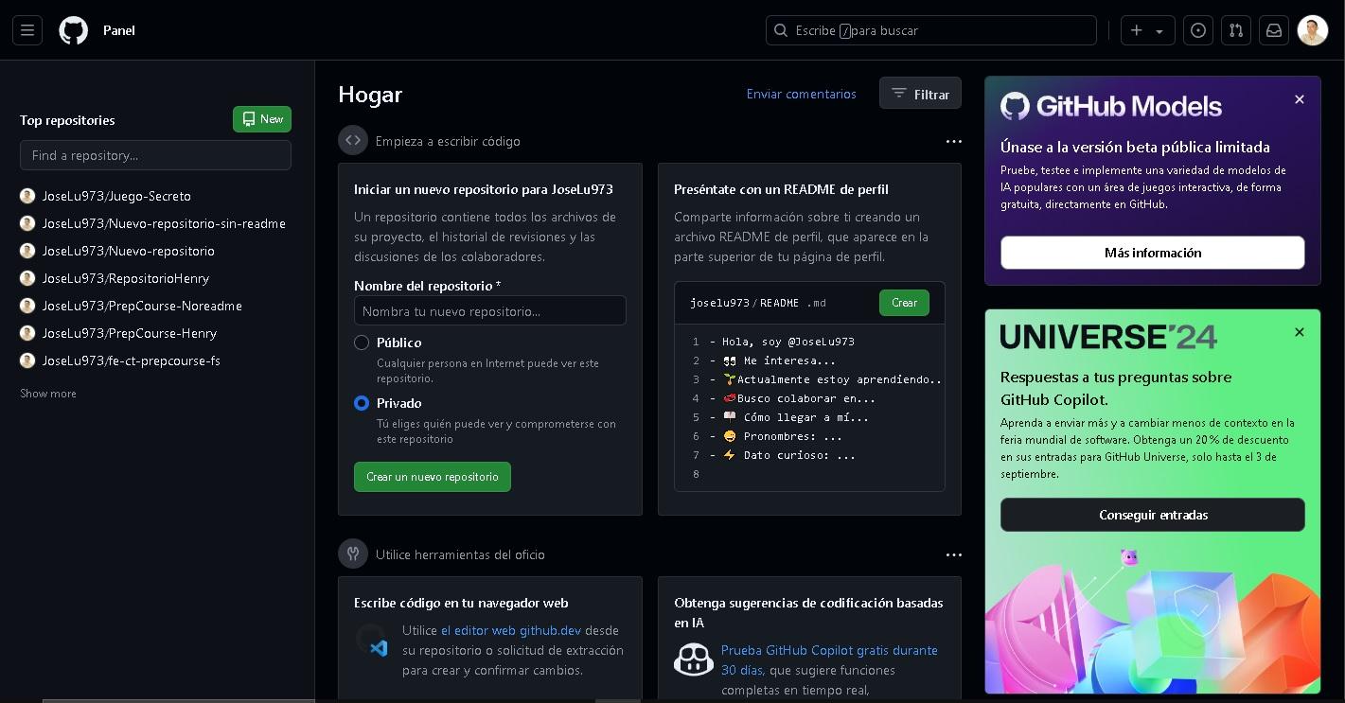Click the 'Top repositories' heading
Viewport: 1345px width, 703px height.
(67, 120)
